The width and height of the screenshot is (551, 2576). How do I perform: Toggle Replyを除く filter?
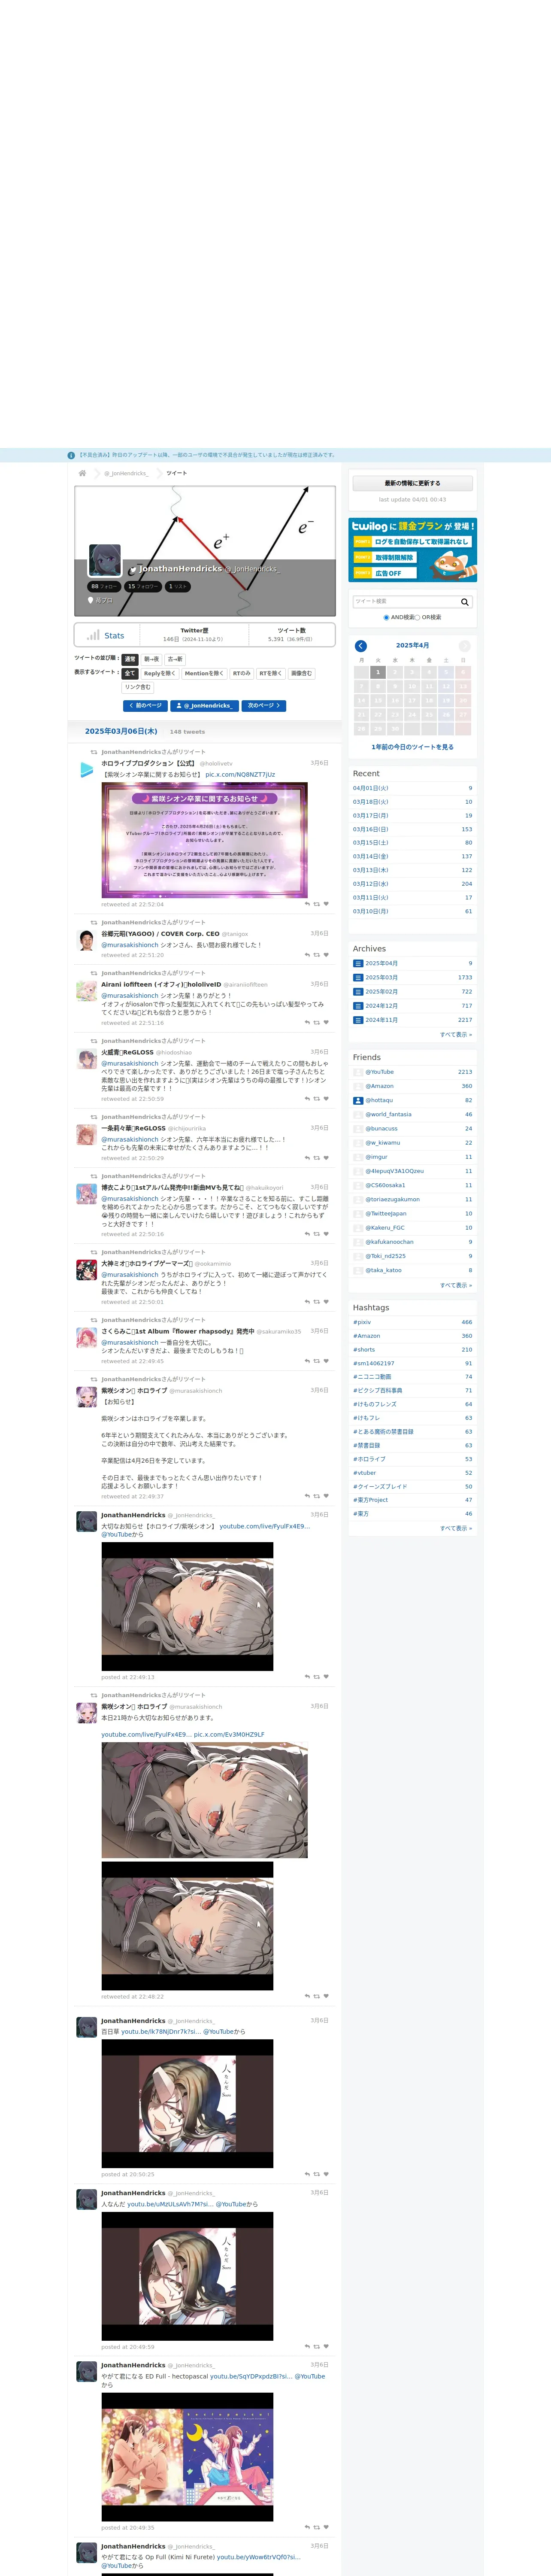click(160, 673)
